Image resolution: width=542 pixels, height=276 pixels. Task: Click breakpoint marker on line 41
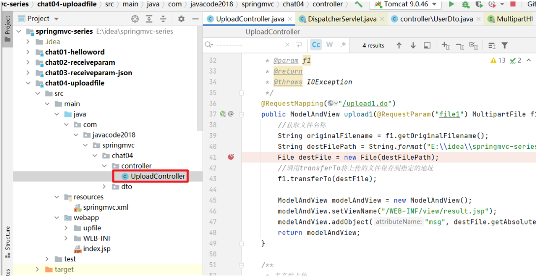tap(231, 157)
